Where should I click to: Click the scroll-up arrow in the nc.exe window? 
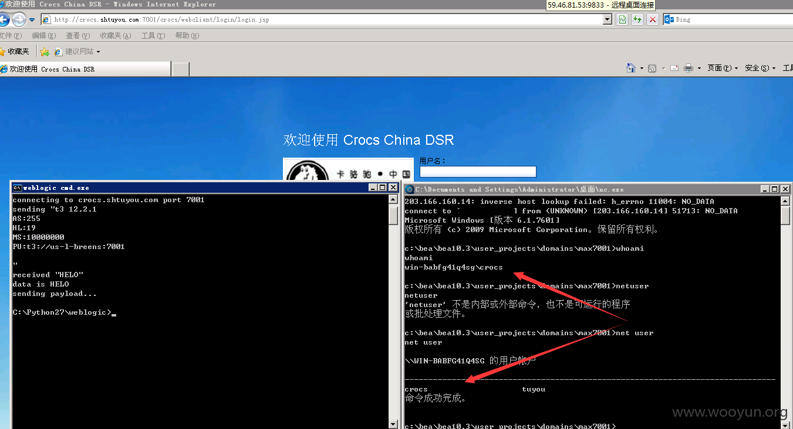point(785,201)
